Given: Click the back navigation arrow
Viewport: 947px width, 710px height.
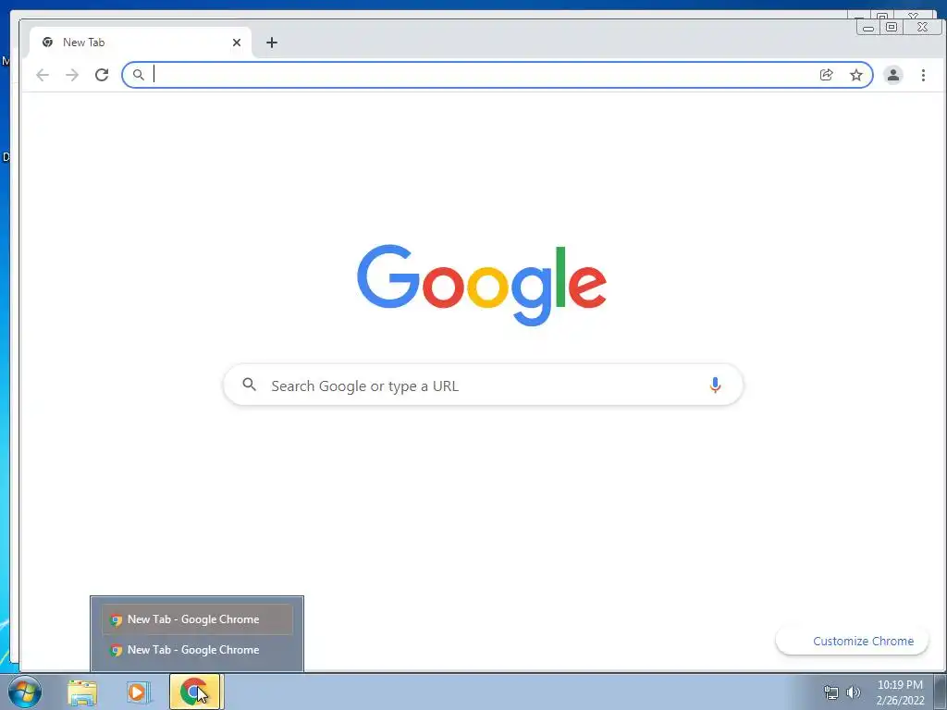Looking at the screenshot, I should click(x=43, y=75).
